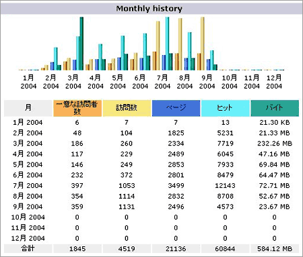Click the blue ページ pages header cell

click(176, 108)
